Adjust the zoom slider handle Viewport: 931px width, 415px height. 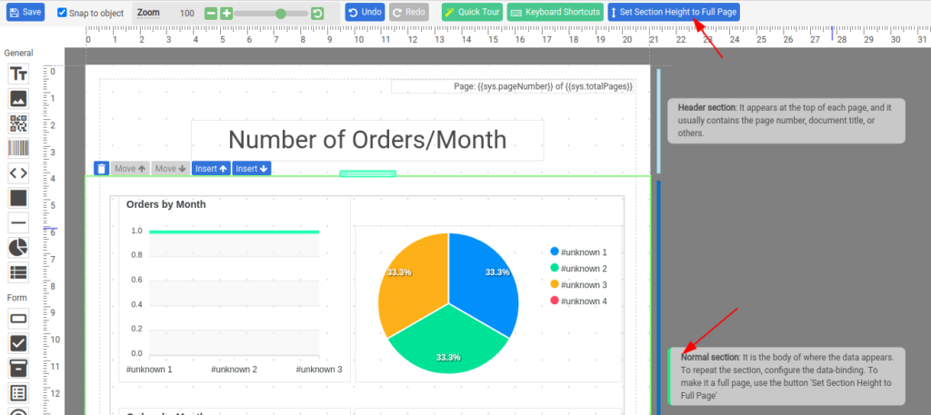click(280, 14)
